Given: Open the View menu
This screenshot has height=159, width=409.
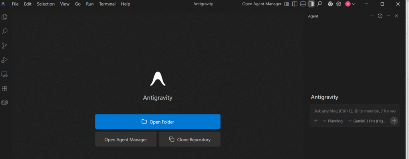Looking at the screenshot, I should (x=65, y=4).
